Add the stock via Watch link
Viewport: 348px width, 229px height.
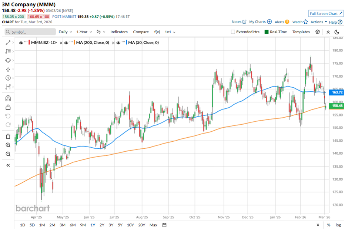300,22
